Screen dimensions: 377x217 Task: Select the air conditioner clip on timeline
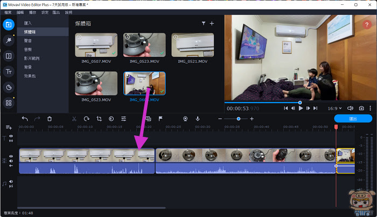coord(87,161)
